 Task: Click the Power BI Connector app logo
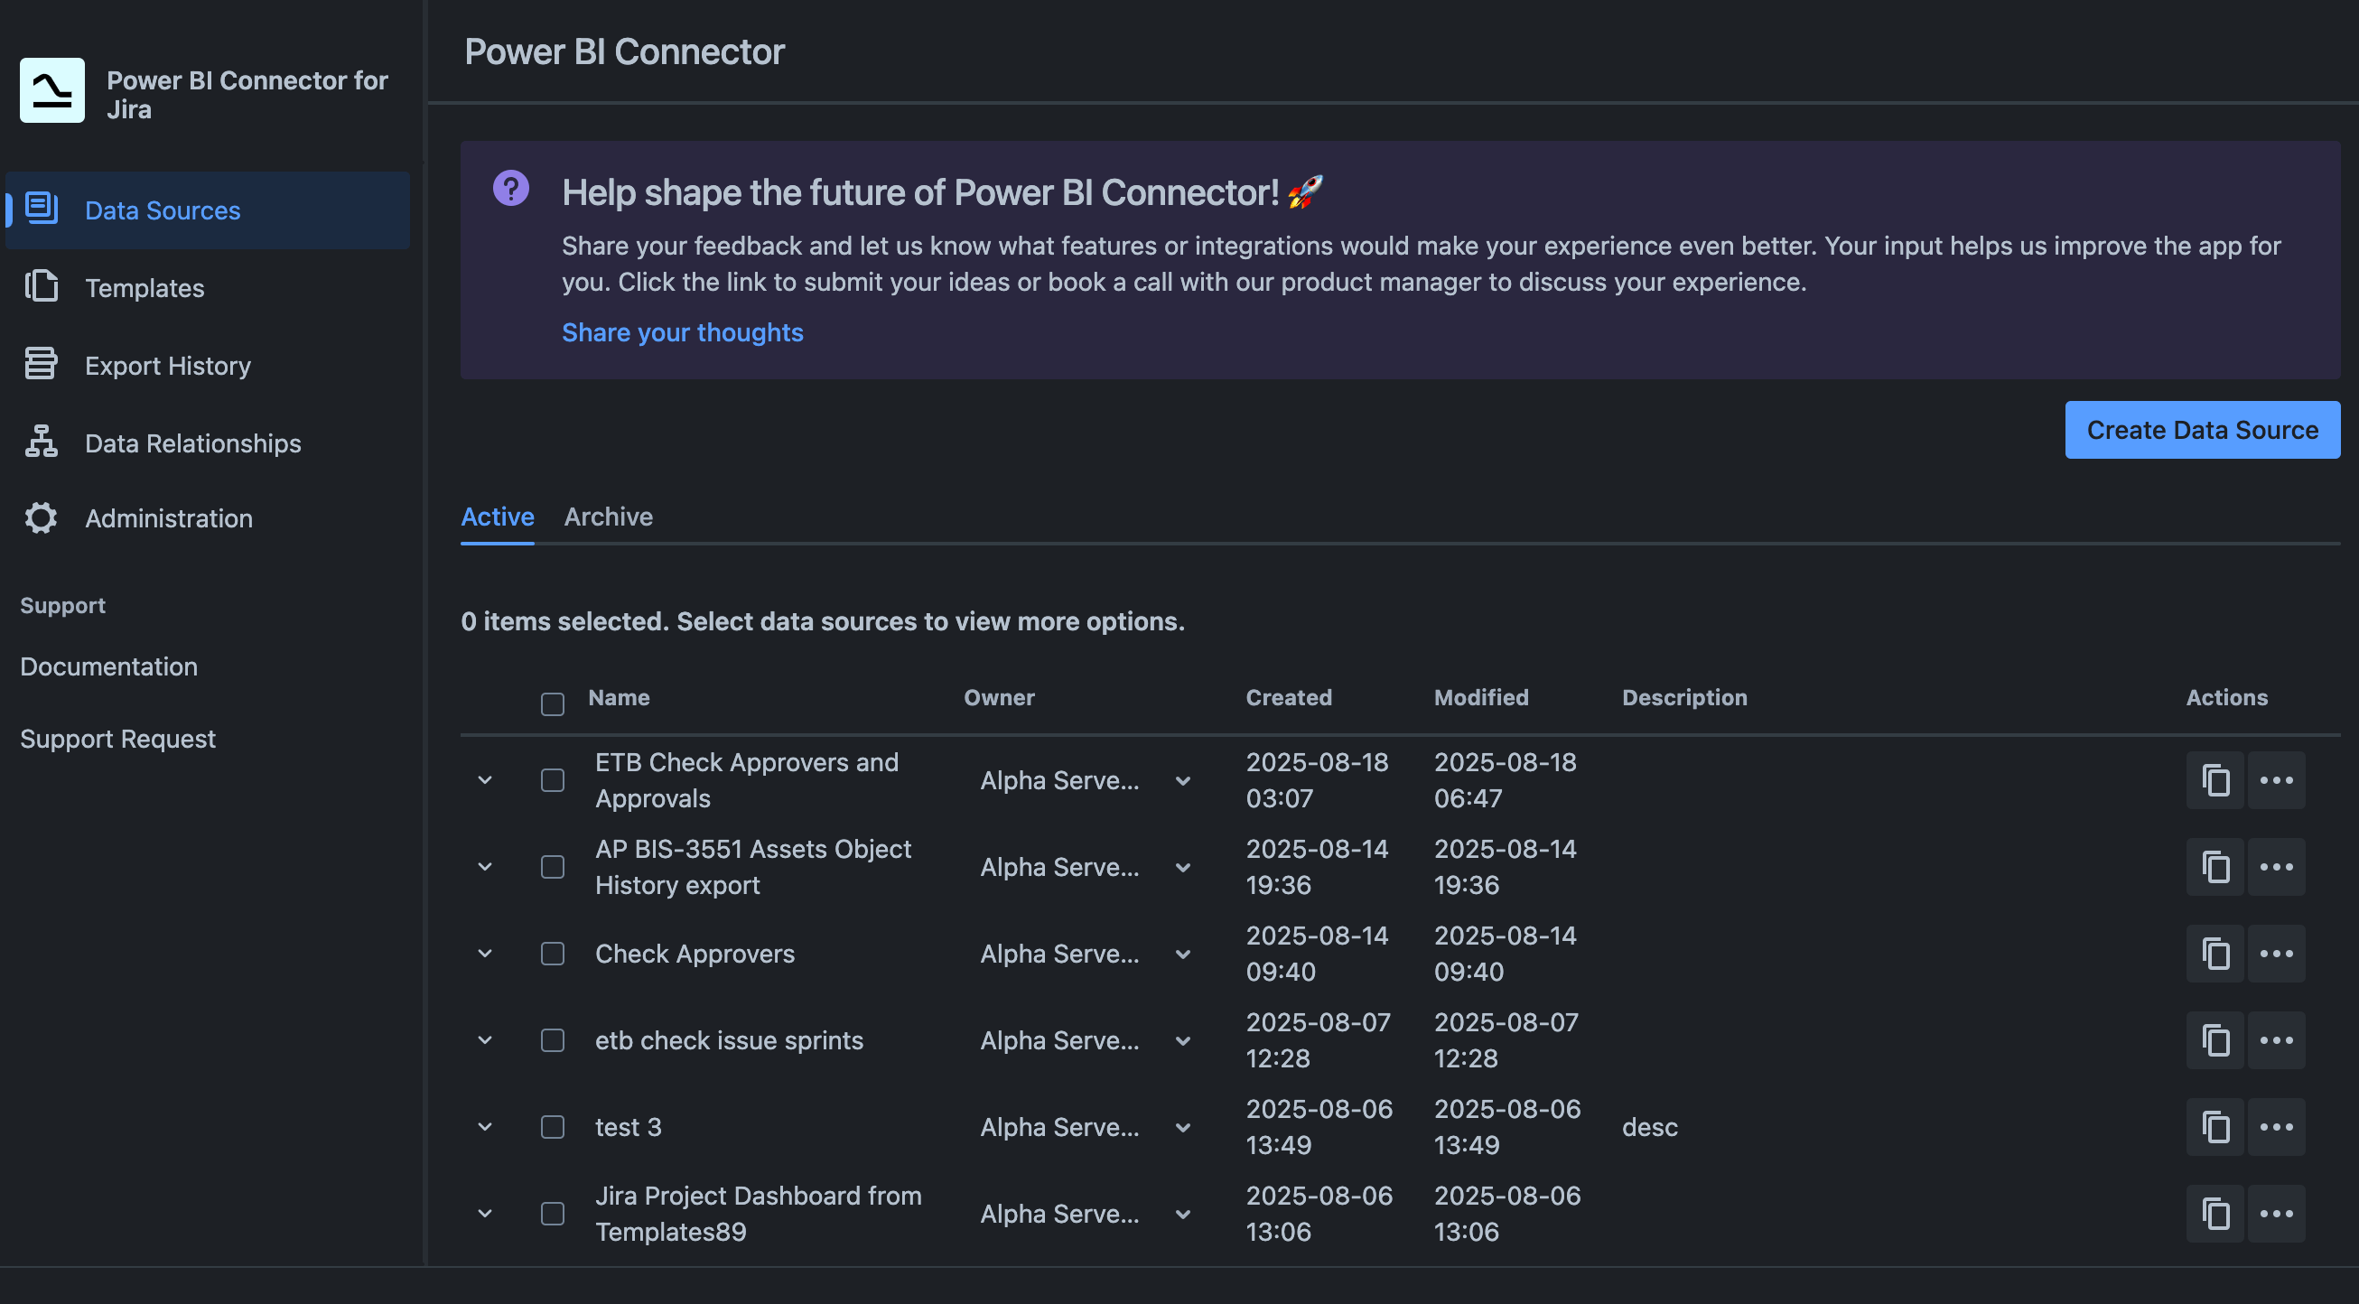[x=51, y=88]
